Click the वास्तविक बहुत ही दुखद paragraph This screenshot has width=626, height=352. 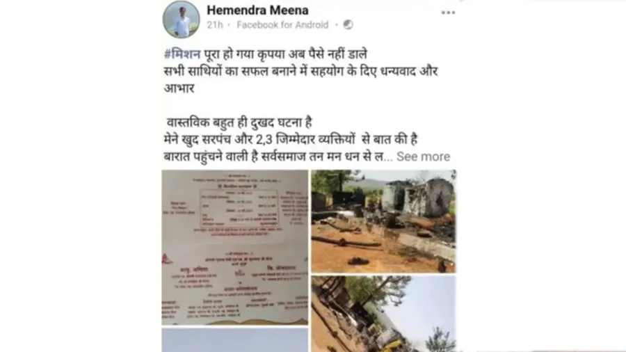click(x=239, y=122)
